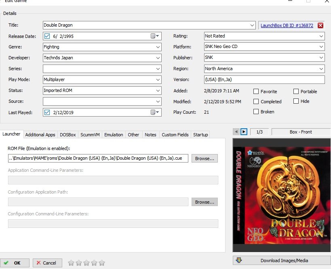Open the Status dropdown
This screenshot has width=331, height=269.
[x=158, y=91]
